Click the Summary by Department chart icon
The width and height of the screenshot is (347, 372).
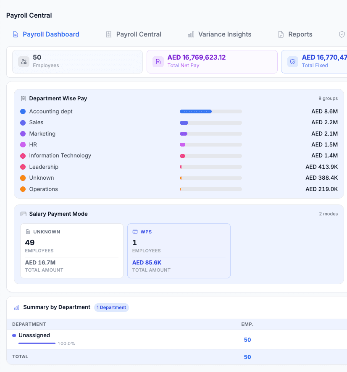[17, 308]
